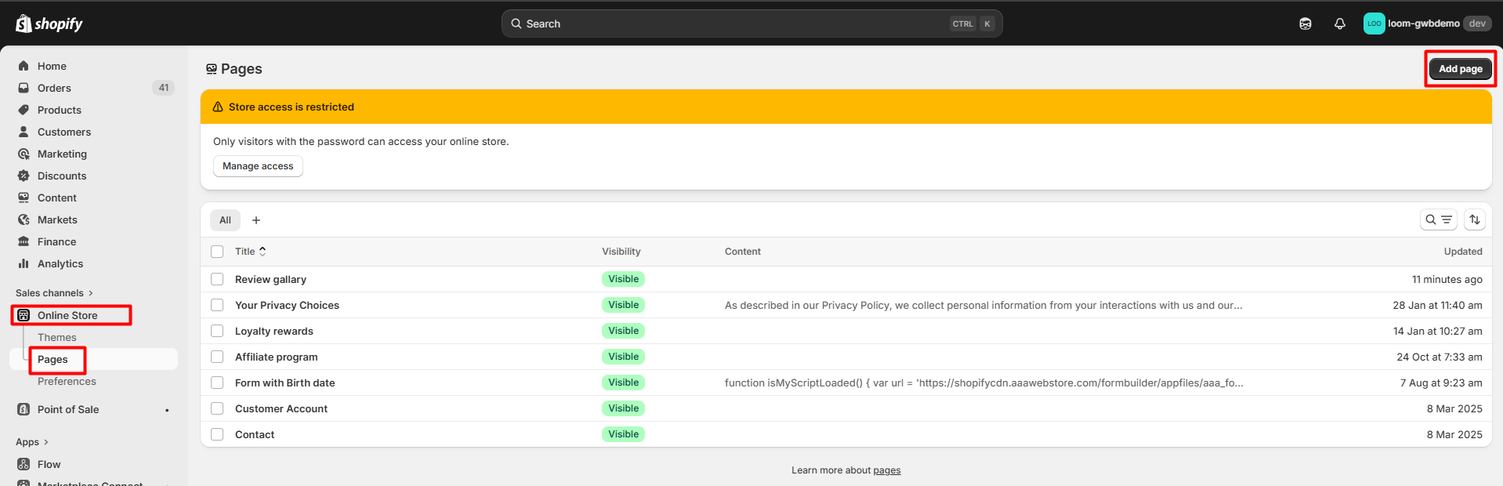This screenshot has width=1503, height=486.
Task: Click the Shopify logo
Action: coord(49,24)
